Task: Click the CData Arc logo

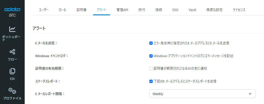Action: (x=12, y=12)
